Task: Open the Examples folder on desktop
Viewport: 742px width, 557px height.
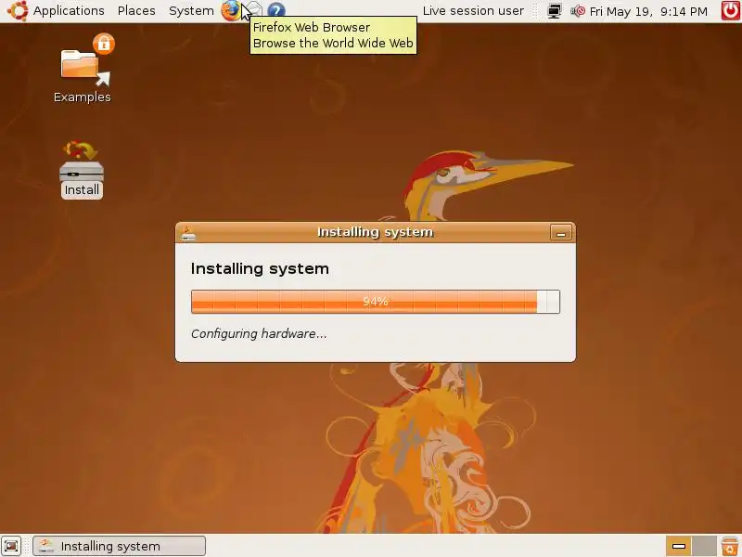Action: coord(83,69)
